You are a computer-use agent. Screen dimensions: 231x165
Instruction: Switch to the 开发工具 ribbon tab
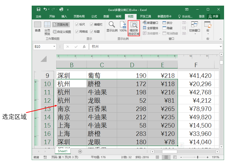[x=146, y=17]
